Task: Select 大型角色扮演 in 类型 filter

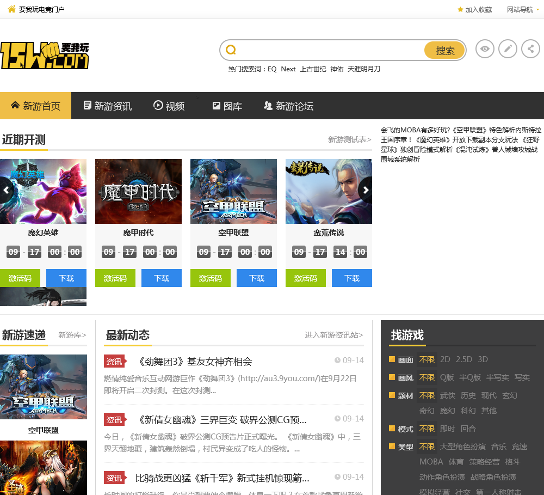Action: click(463, 447)
